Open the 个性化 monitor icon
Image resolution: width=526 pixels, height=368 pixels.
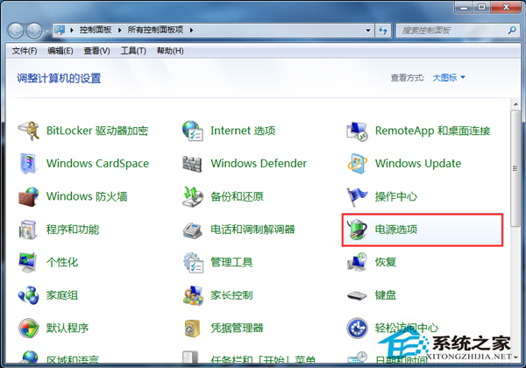pos(28,263)
